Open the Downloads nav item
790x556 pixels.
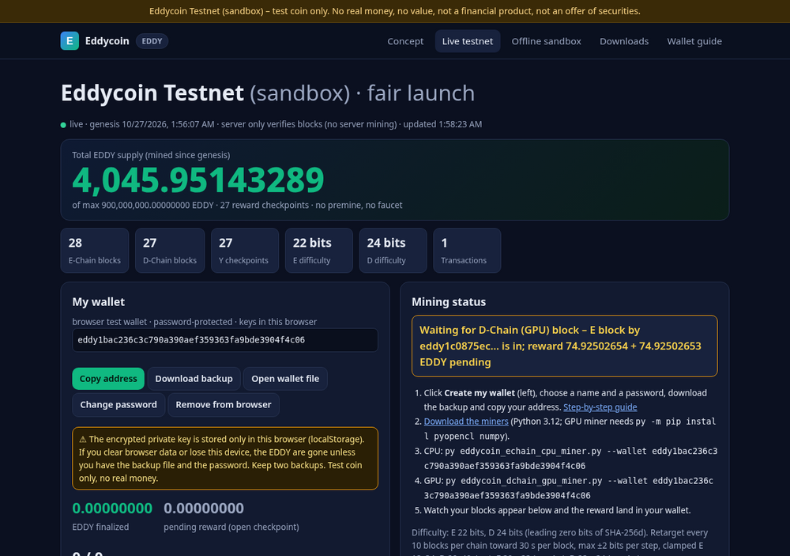624,41
